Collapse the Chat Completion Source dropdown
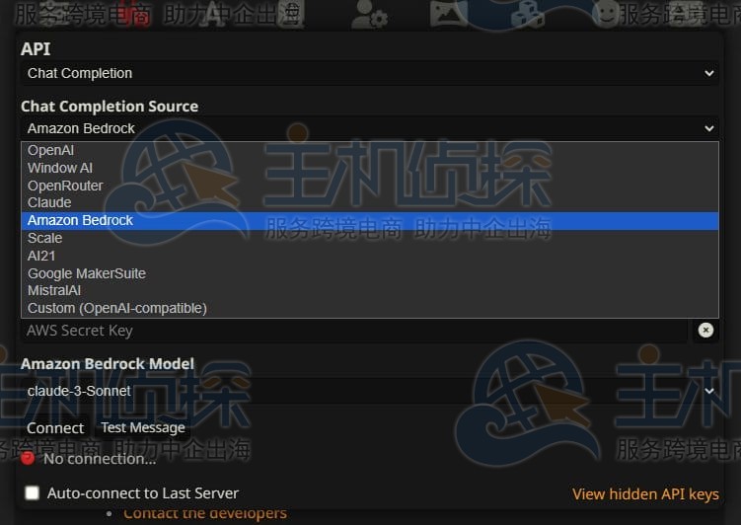The image size is (741, 525). [369, 128]
